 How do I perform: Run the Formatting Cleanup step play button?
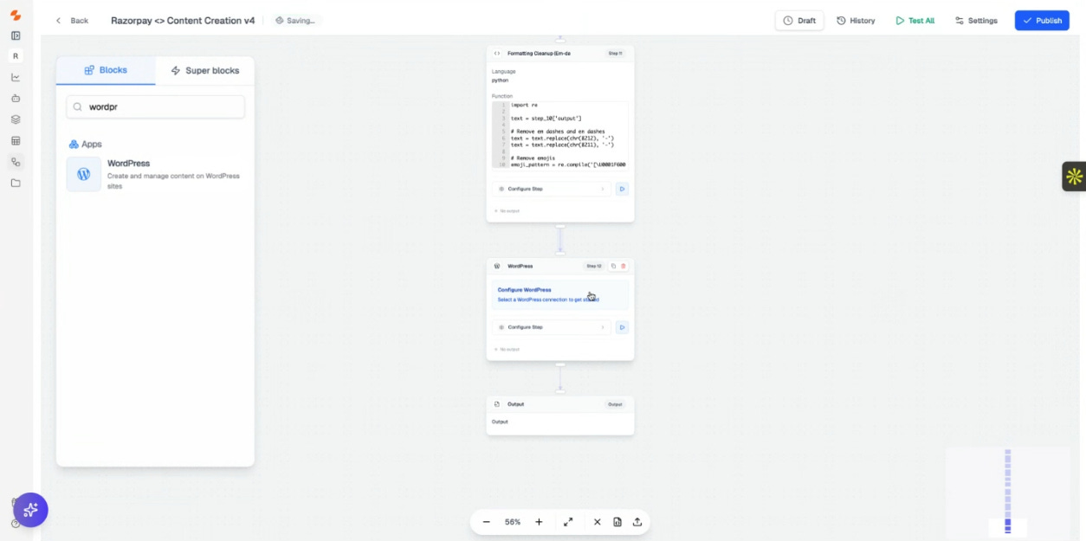click(x=622, y=189)
